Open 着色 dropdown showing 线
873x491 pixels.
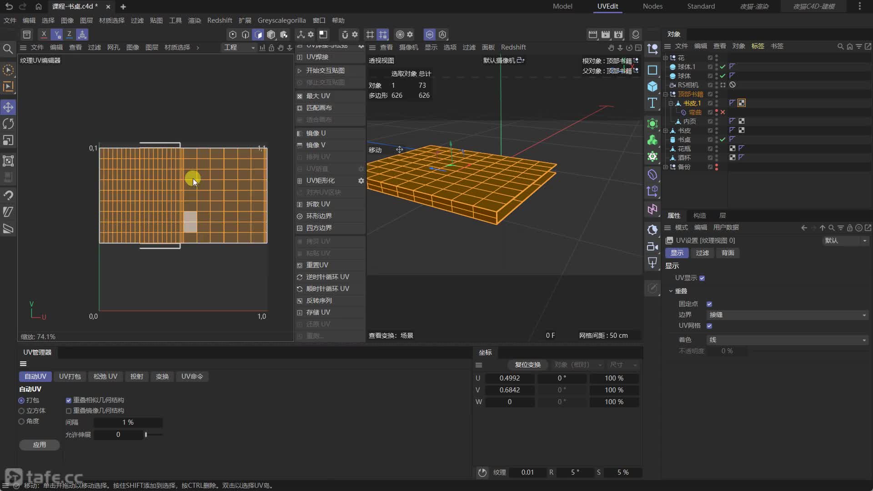coord(788,340)
